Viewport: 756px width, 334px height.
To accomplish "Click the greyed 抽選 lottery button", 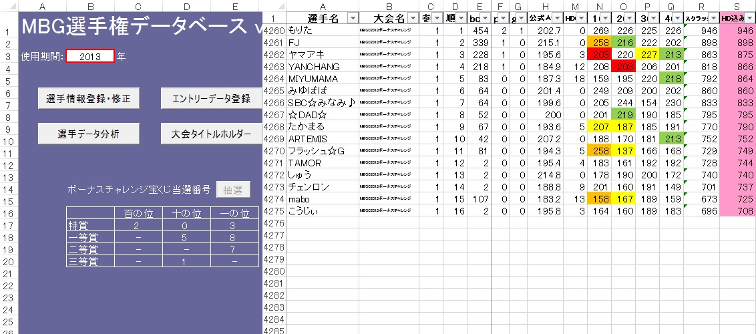I will pyautogui.click(x=234, y=189).
